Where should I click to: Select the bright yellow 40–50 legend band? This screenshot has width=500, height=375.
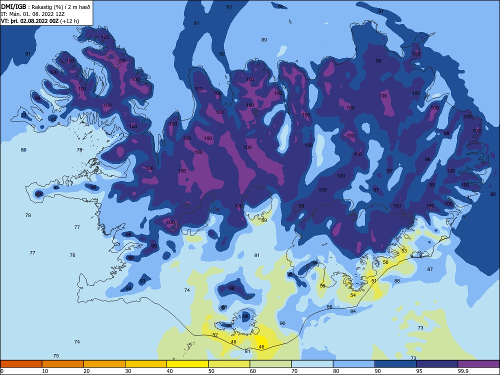[x=187, y=364]
